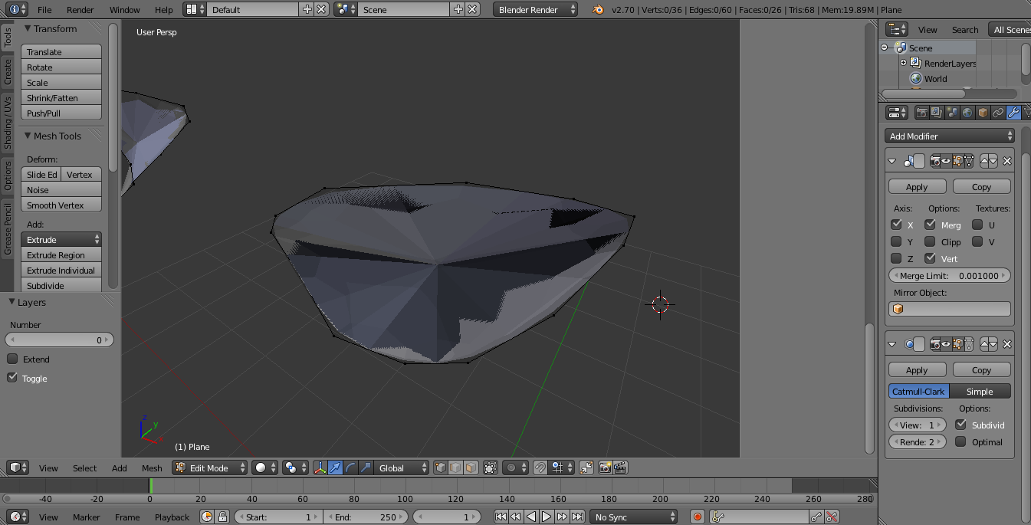
Task: Click the Subdivide button
Action: pos(61,285)
